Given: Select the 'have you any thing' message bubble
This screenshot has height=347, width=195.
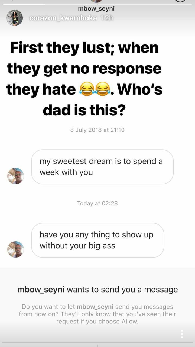Looking at the screenshot, I should point(98,240).
